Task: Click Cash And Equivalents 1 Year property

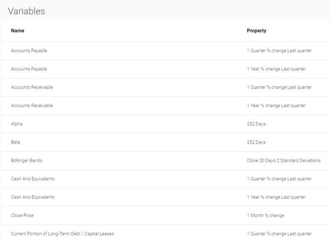Action: 276,197
